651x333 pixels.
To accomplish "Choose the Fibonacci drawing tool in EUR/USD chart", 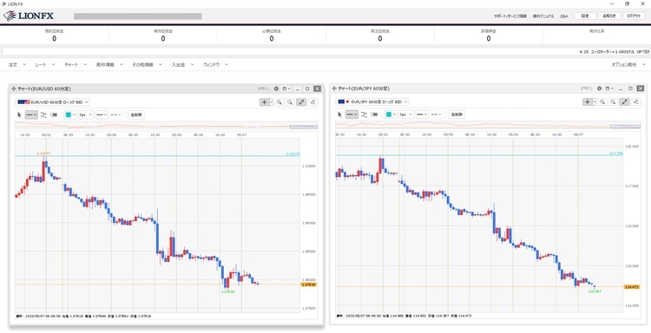I will coord(43,114).
